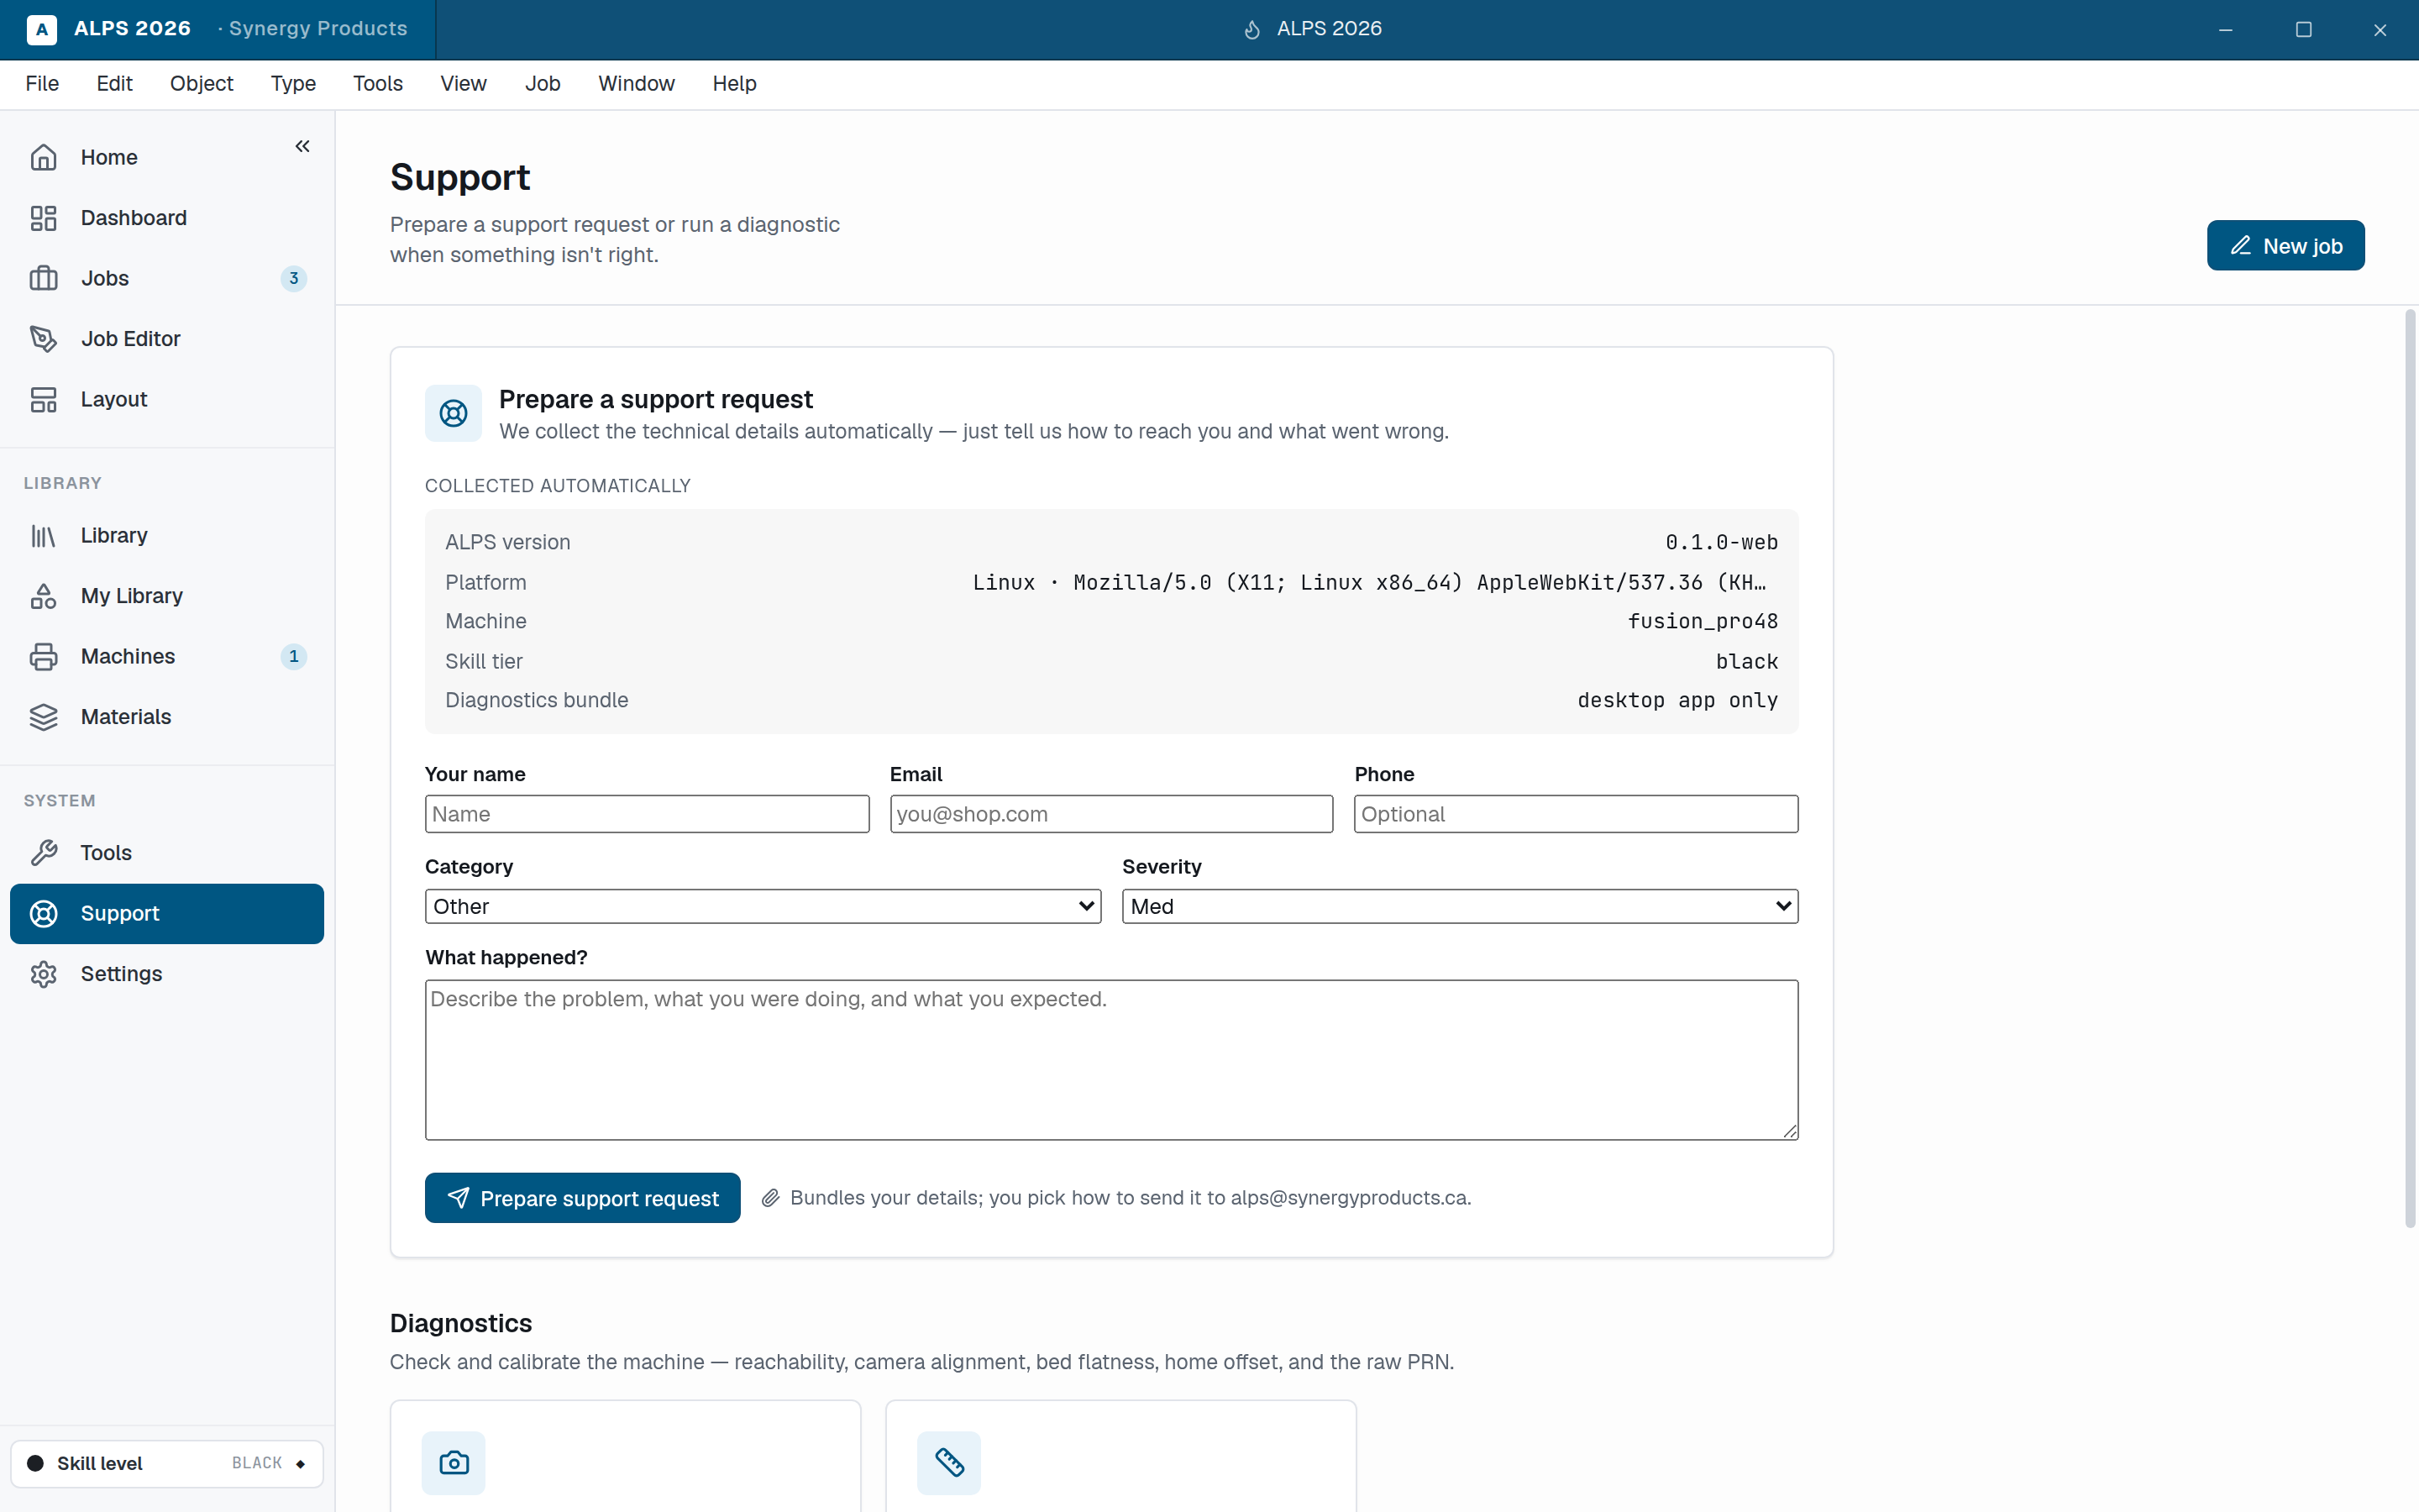Click the My Library shapes icon
The image size is (2419, 1512).
click(x=43, y=596)
